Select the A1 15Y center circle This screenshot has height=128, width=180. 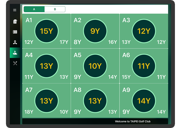coord(46,31)
